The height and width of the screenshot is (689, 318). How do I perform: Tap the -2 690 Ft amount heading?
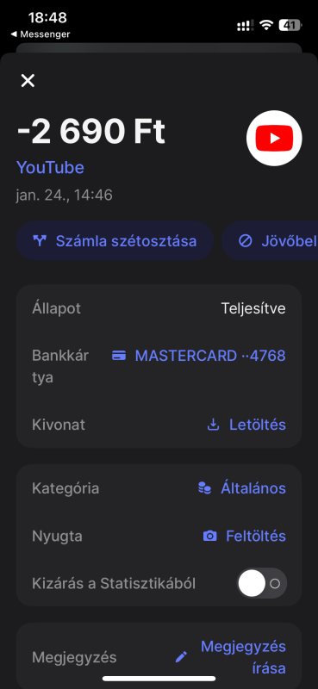(91, 132)
